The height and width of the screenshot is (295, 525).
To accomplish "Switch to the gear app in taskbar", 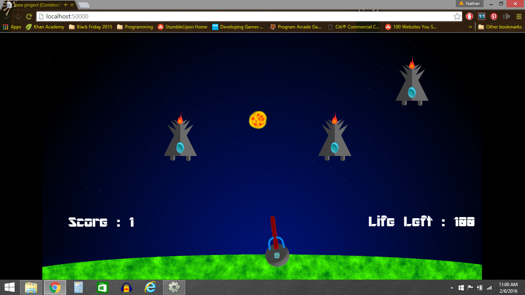I will tap(174, 287).
